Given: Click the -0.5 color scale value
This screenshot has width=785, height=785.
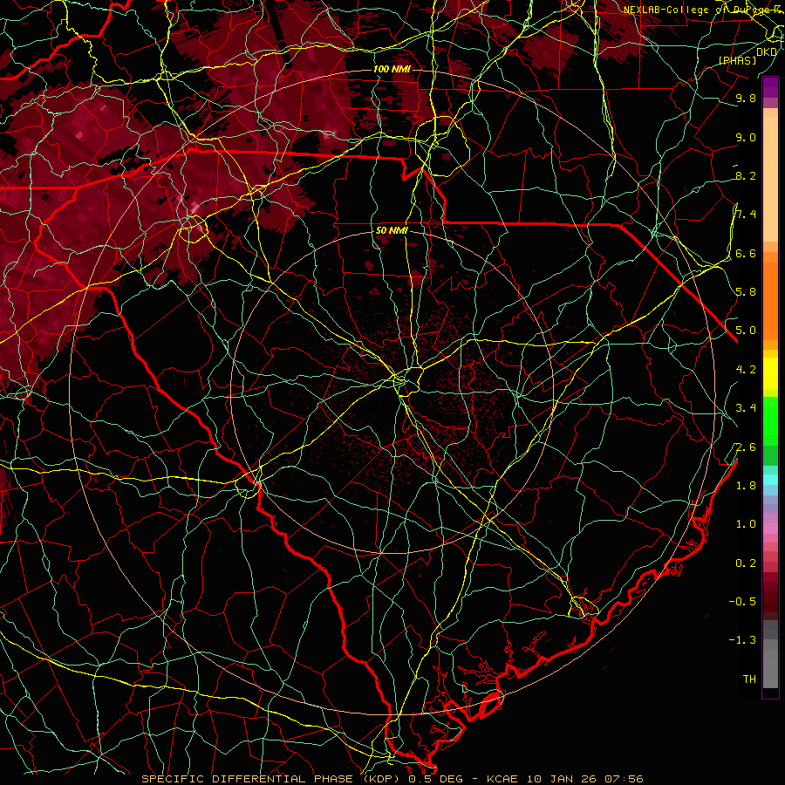Looking at the screenshot, I should tap(742, 602).
